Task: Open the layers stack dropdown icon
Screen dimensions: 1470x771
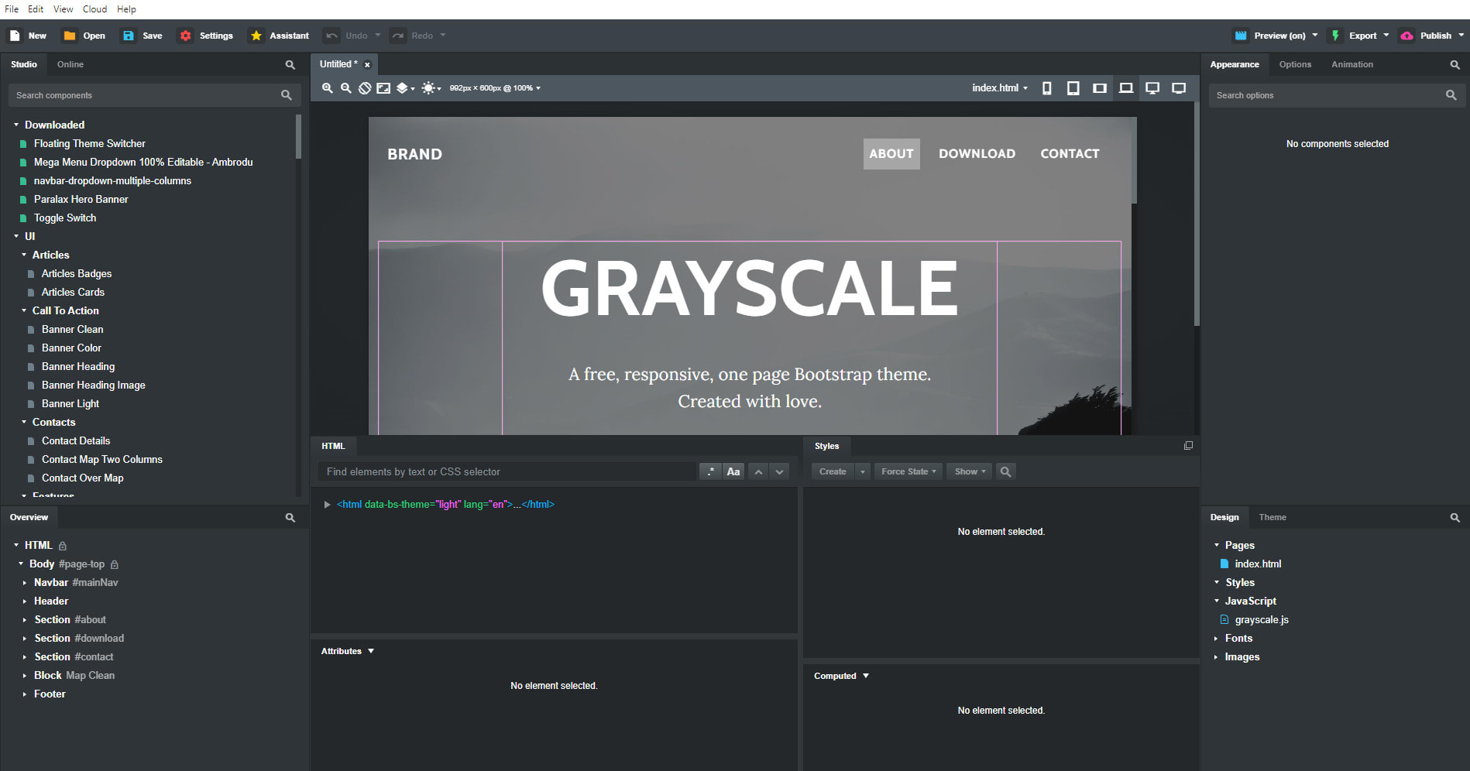Action: [406, 88]
